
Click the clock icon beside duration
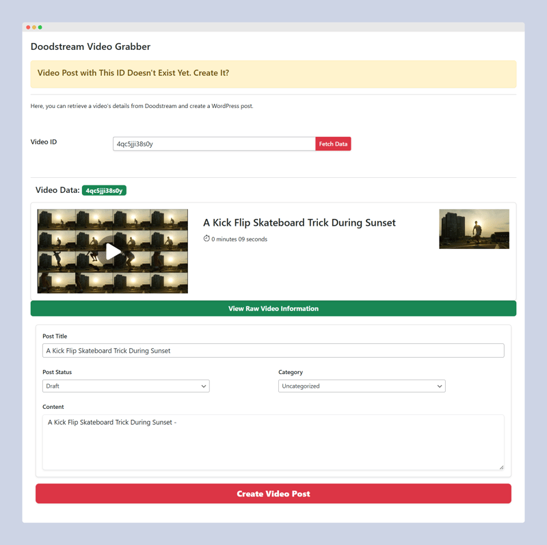(x=206, y=239)
